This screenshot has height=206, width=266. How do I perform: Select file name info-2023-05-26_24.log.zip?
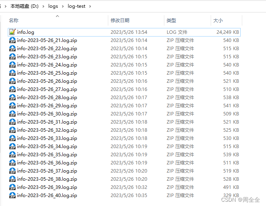[47, 65]
